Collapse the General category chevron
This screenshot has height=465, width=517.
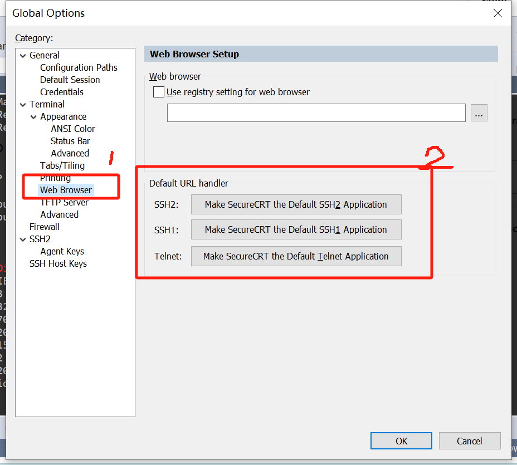coord(23,56)
